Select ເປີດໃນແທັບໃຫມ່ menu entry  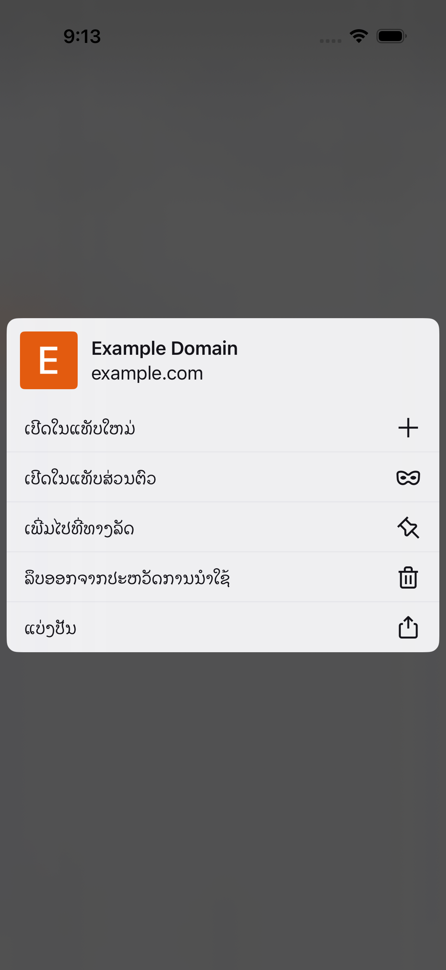[x=223, y=428]
